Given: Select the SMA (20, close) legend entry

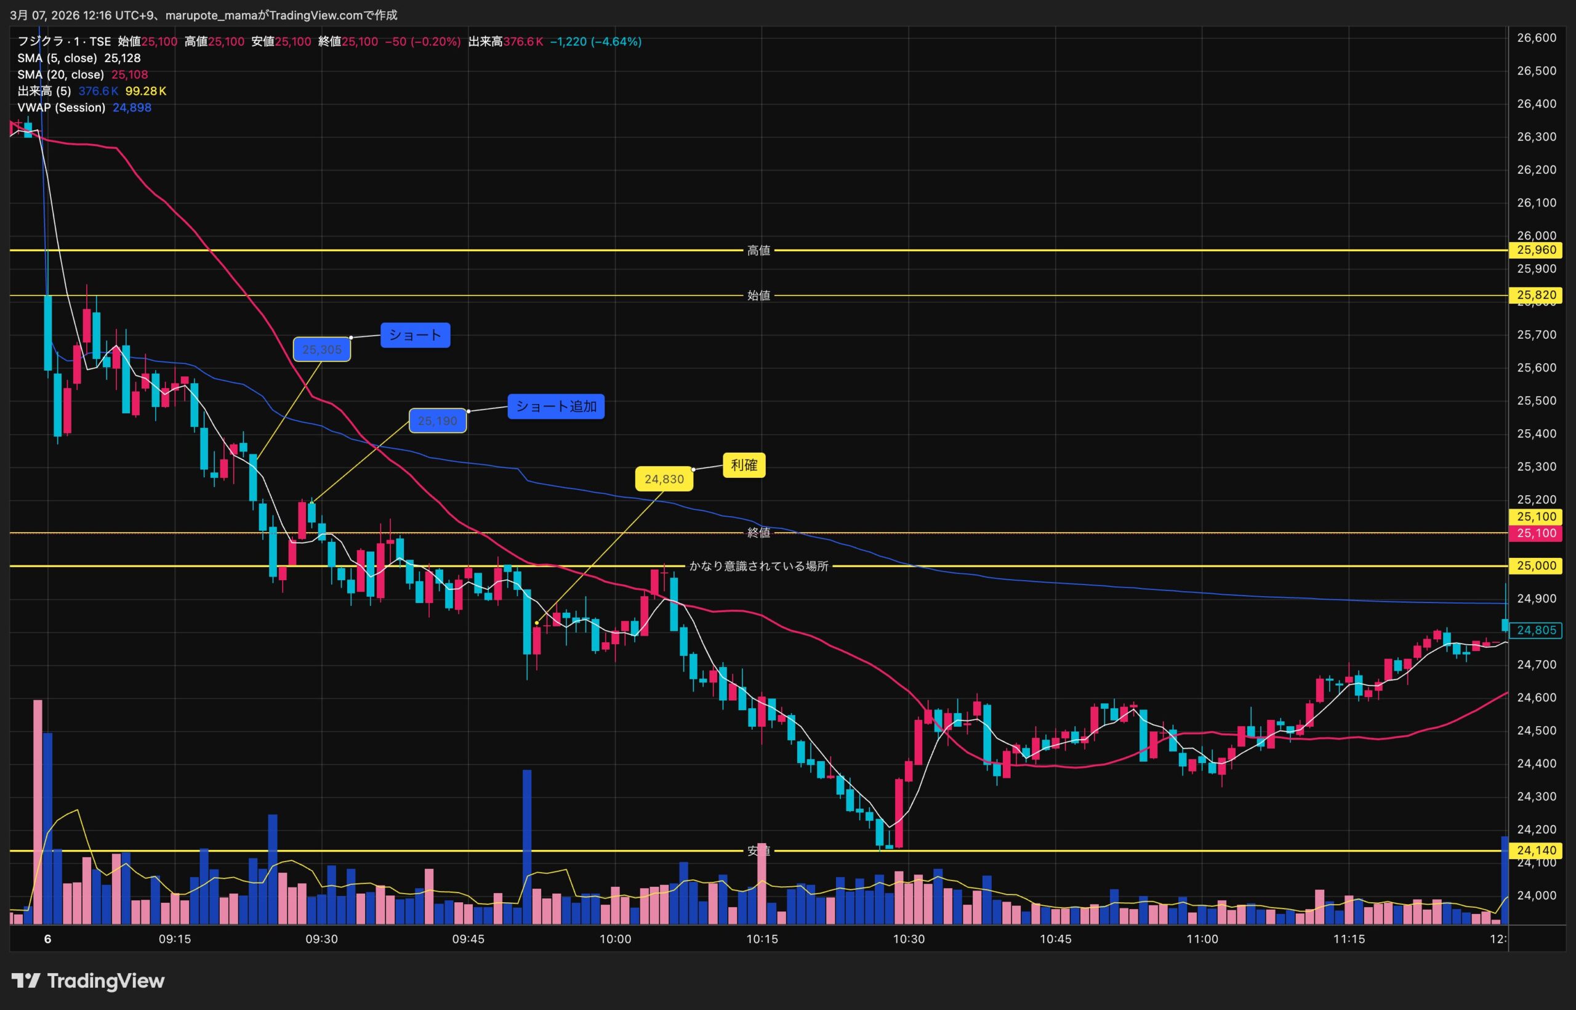Looking at the screenshot, I should (60, 75).
